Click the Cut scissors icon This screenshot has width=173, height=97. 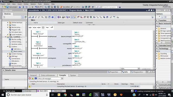(x=23, y=7)
